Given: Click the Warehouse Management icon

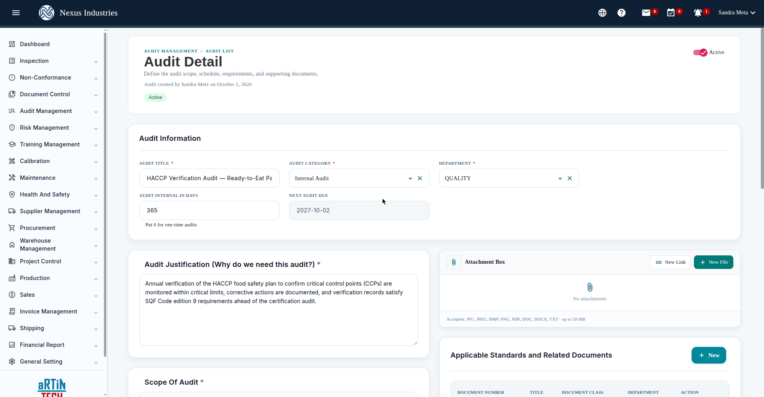Looking at the screenshot, I should [12, 245].
